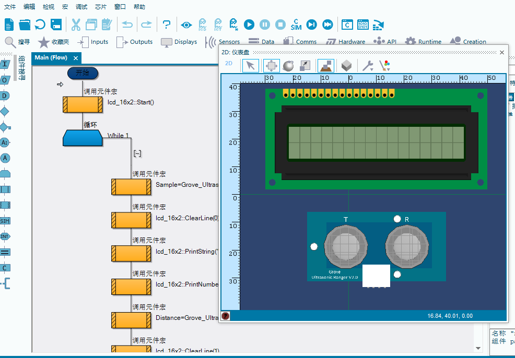Click the gray sphere rotate icon
This screenshot has width=515, height=358.
(288, 65)
